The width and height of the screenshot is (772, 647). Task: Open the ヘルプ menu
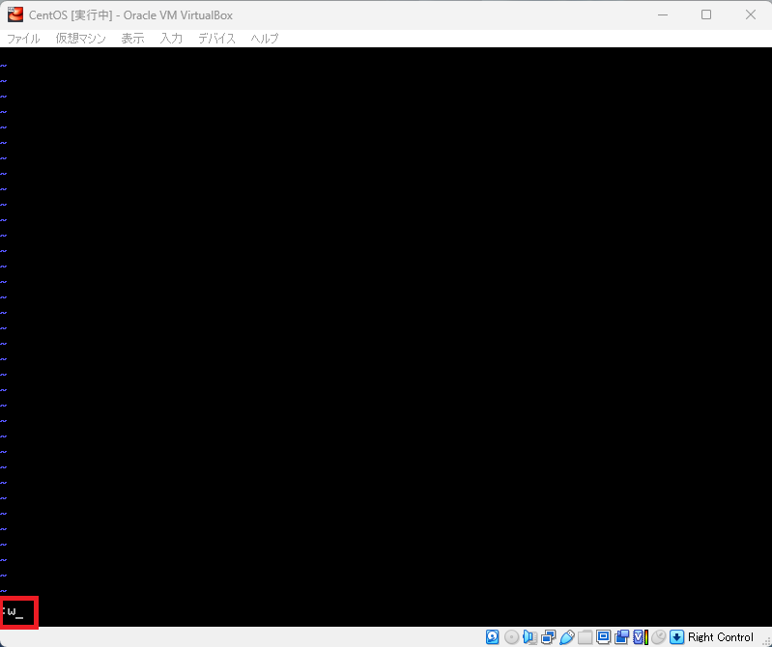[265, 39]
